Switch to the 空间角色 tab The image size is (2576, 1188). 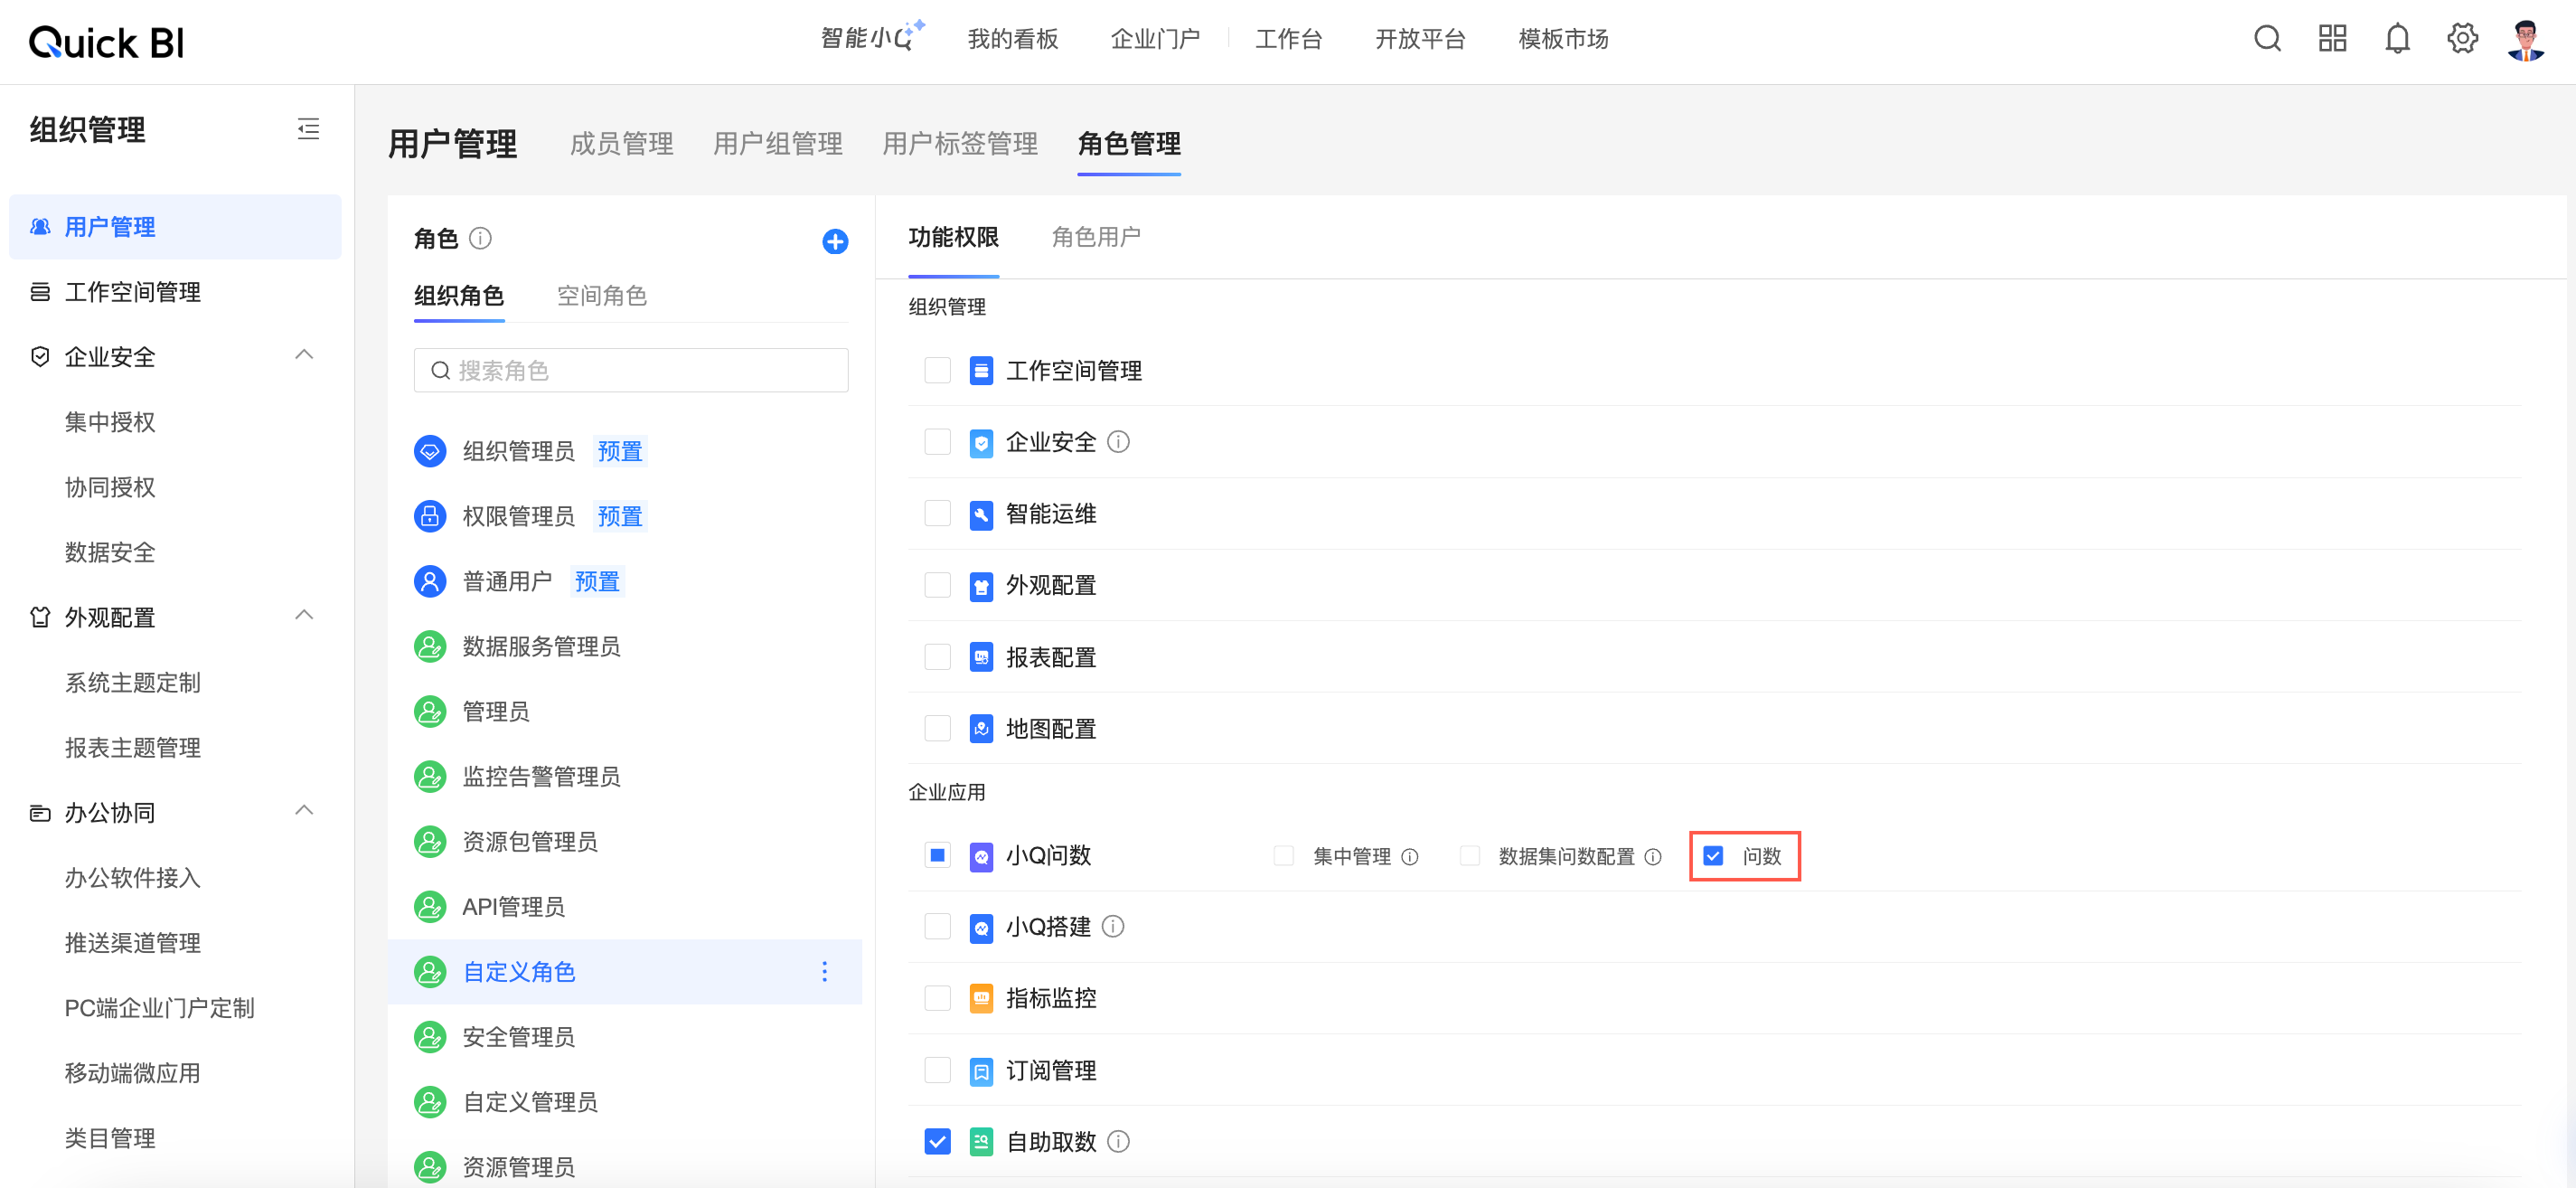click(601, 295)
